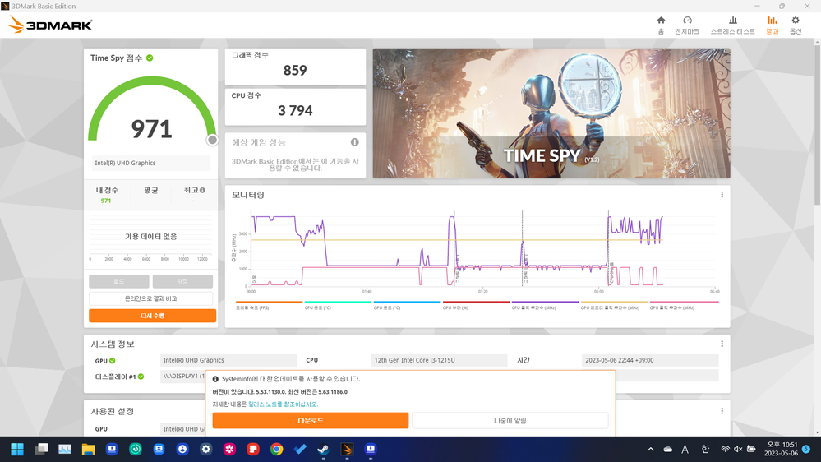
Task: Open the clock showing 오후 10:51
Action: [781, 449]
